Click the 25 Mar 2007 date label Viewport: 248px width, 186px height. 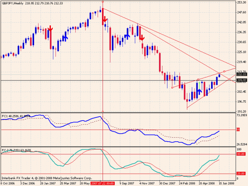pyautogui.click(x=68, y=184)
